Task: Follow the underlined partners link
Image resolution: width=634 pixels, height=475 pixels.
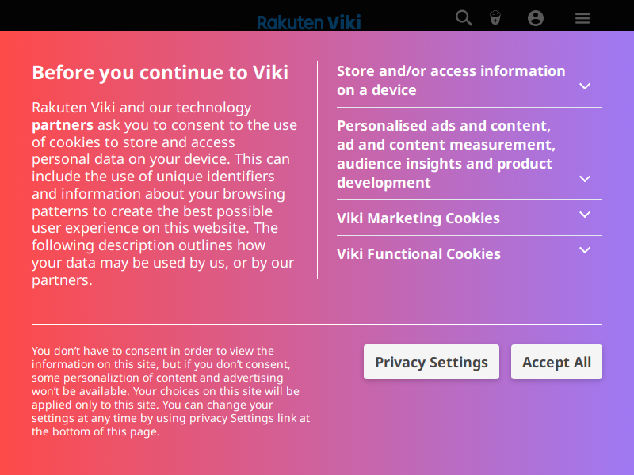Action: 63,125
